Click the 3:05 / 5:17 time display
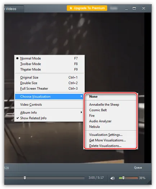 pyautogui.click(x=96, y=178)
